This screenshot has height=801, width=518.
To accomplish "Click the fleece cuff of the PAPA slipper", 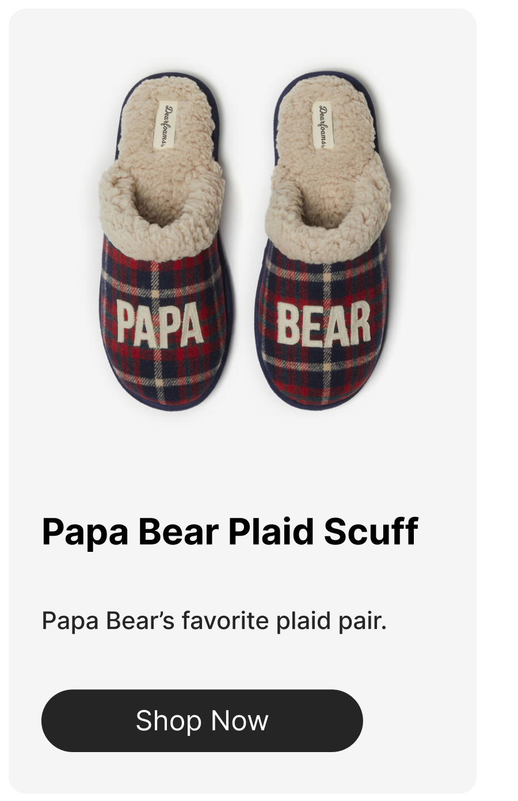I will pos(162,210).
